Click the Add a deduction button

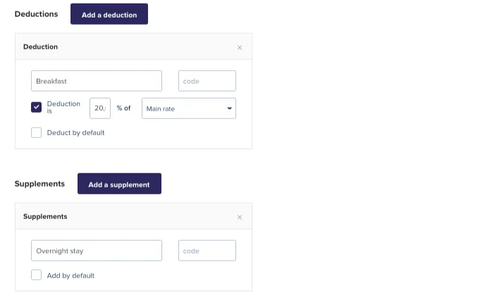(109, 15)
